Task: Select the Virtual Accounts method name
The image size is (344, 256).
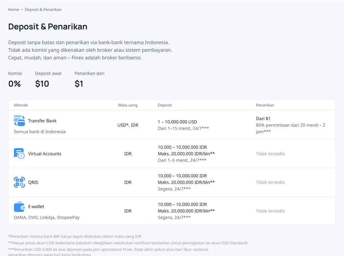Action: pos(45,154)
